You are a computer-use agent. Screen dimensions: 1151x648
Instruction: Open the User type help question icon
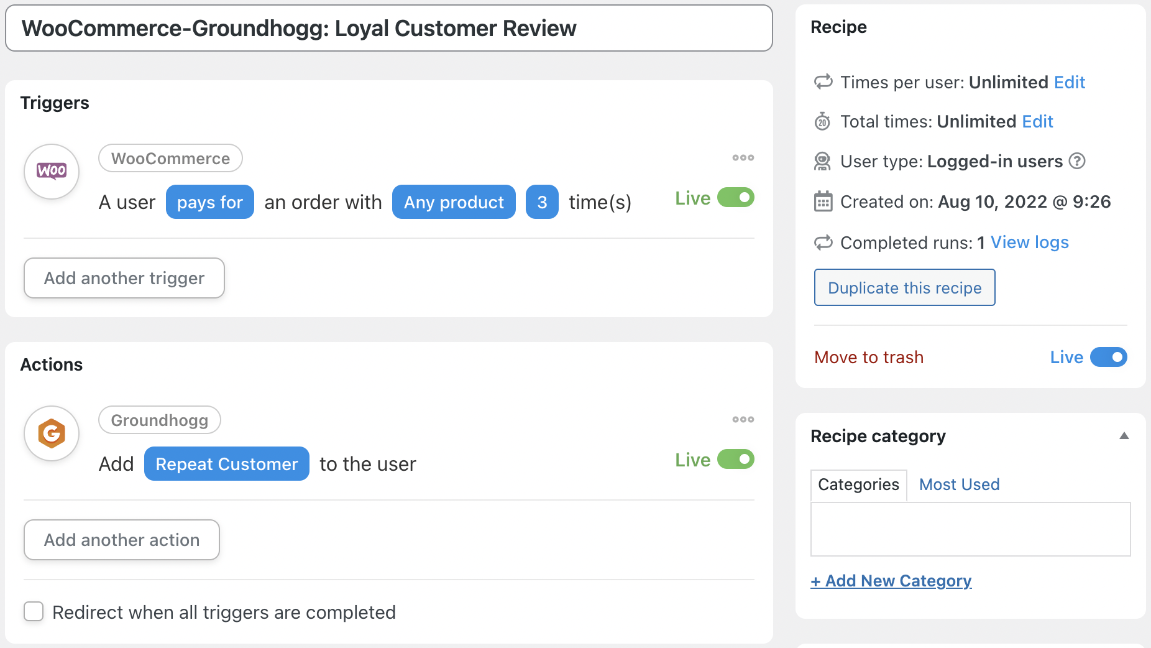(1077, 161)
